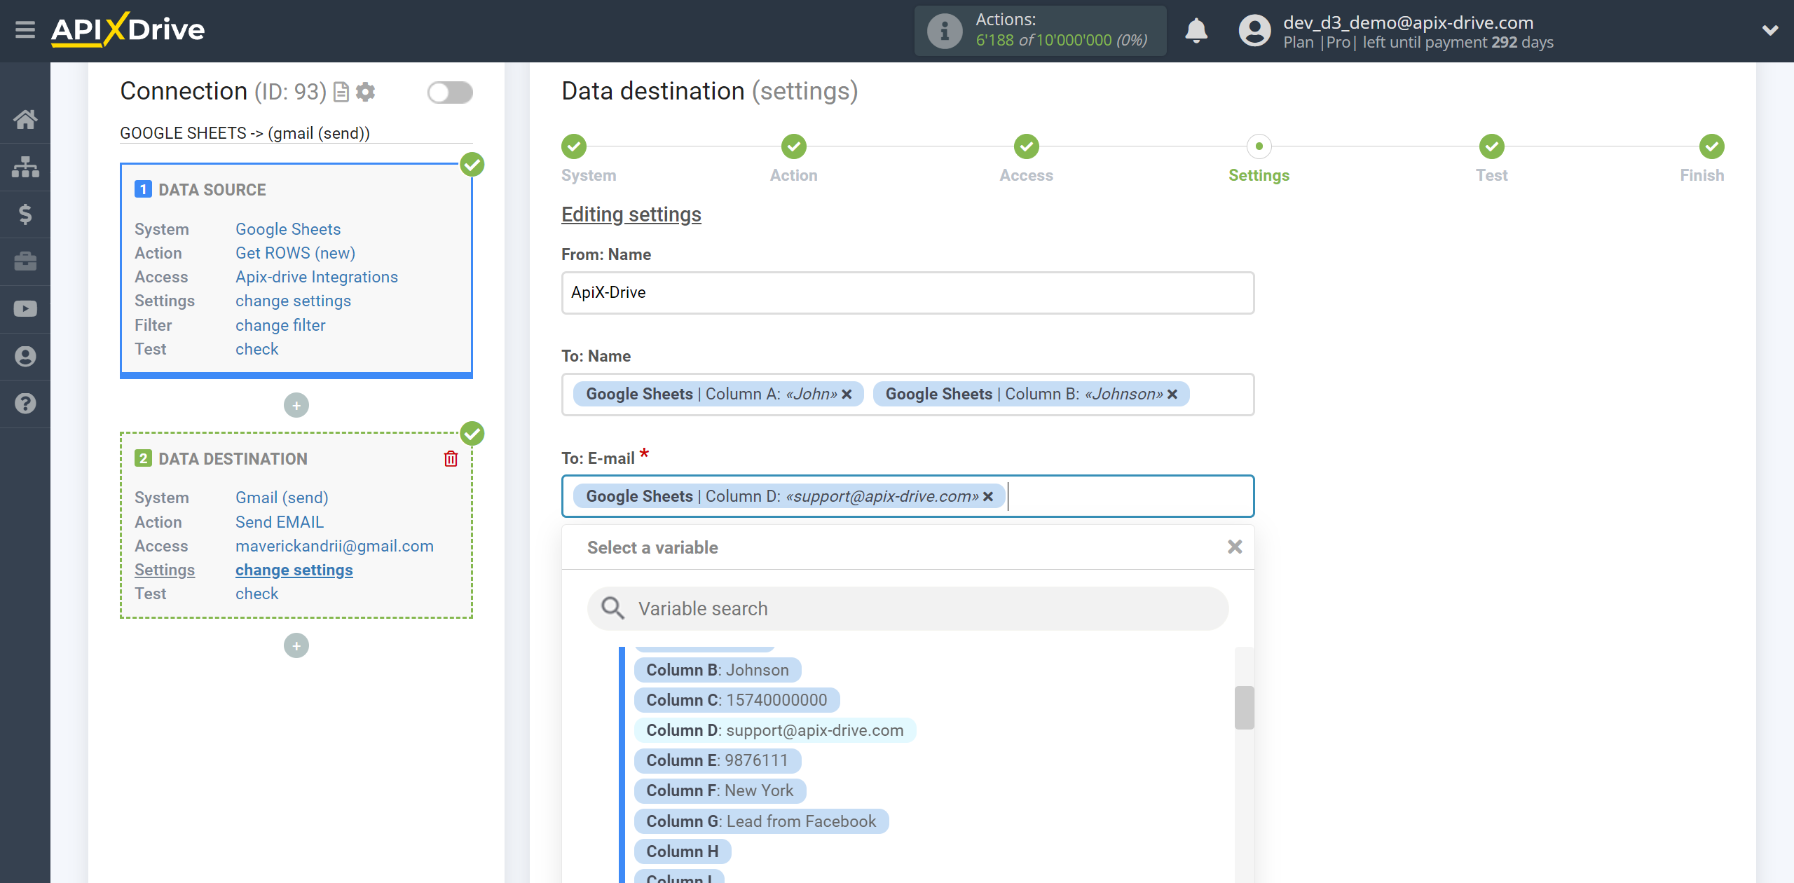Open the Send EMAIL action link

pos(280,522)
